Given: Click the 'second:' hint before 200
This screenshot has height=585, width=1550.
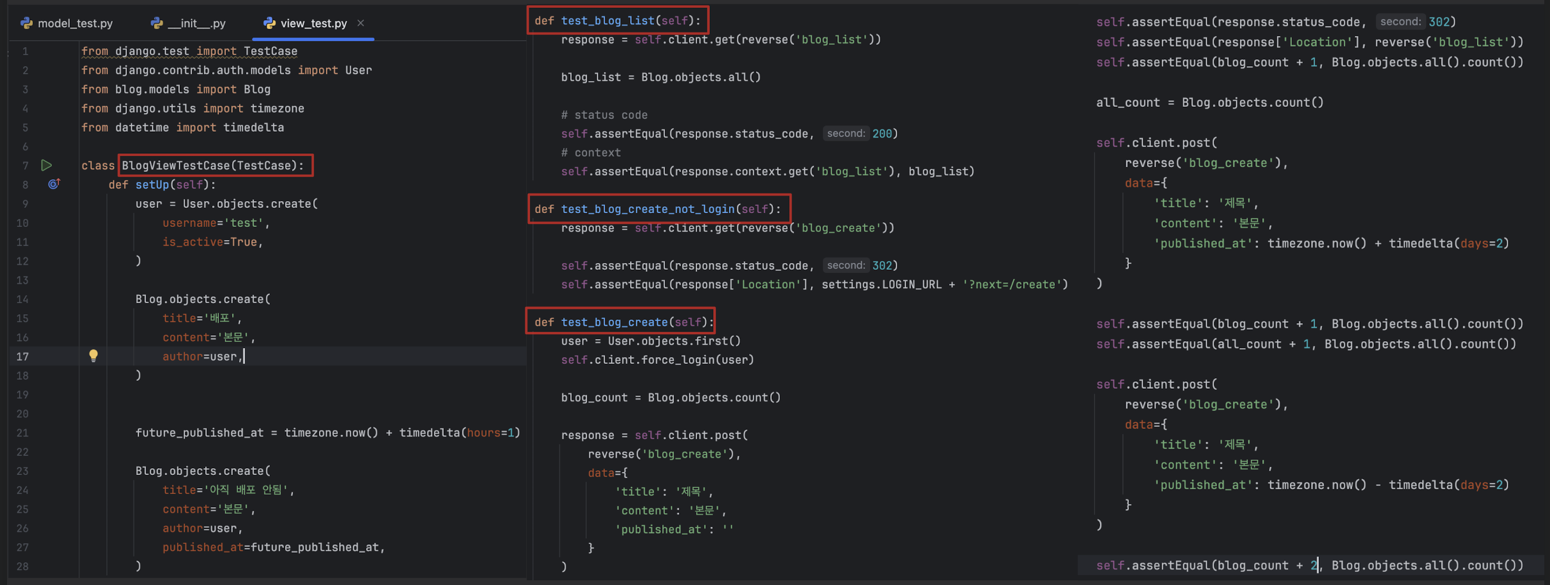Looking at the screenshot, I should point(845,134).
